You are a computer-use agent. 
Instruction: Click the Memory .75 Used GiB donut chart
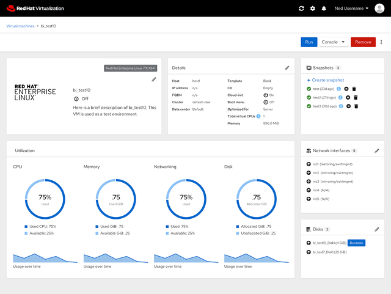(116, 199)
